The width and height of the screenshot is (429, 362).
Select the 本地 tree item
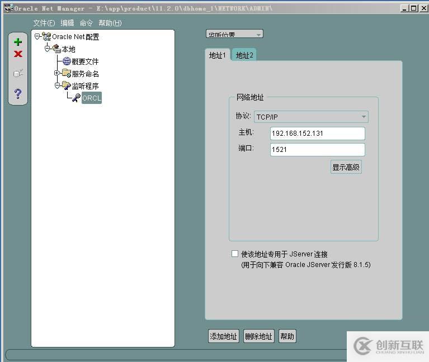(68, 49)
